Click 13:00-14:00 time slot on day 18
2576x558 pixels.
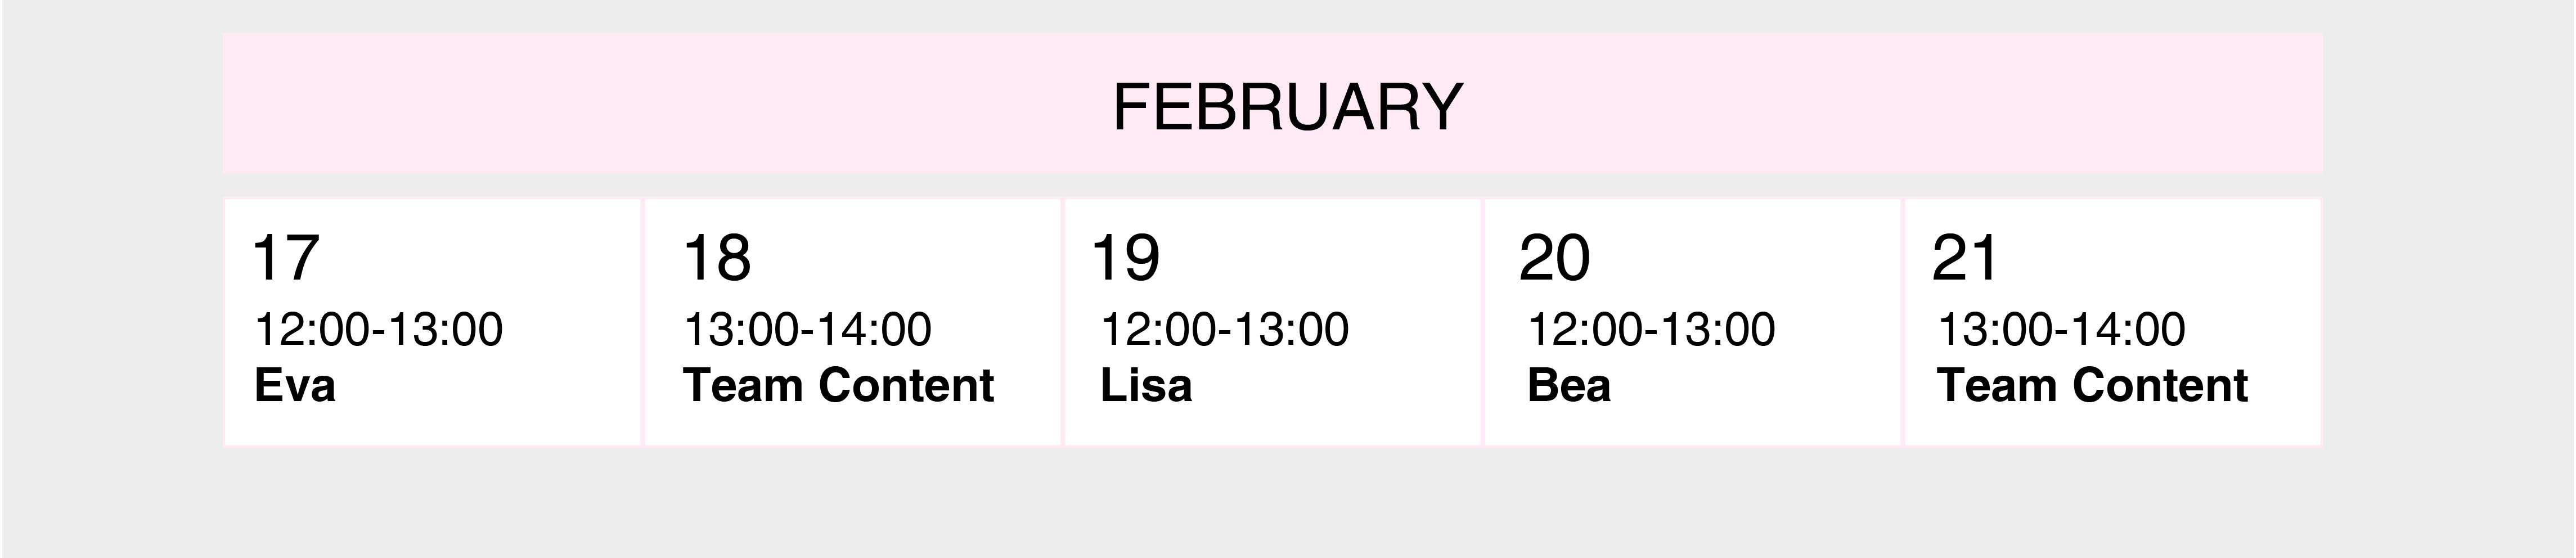point(807,329)
